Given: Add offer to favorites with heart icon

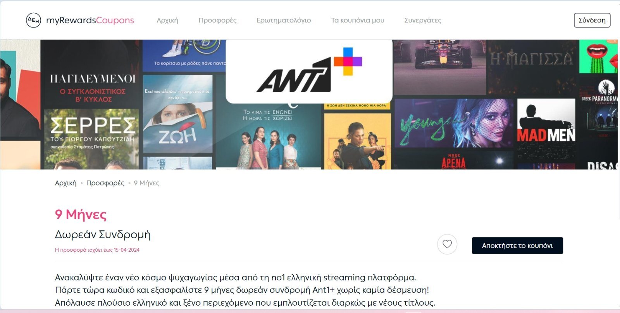Looking at the screenshot, I should 447,244.
